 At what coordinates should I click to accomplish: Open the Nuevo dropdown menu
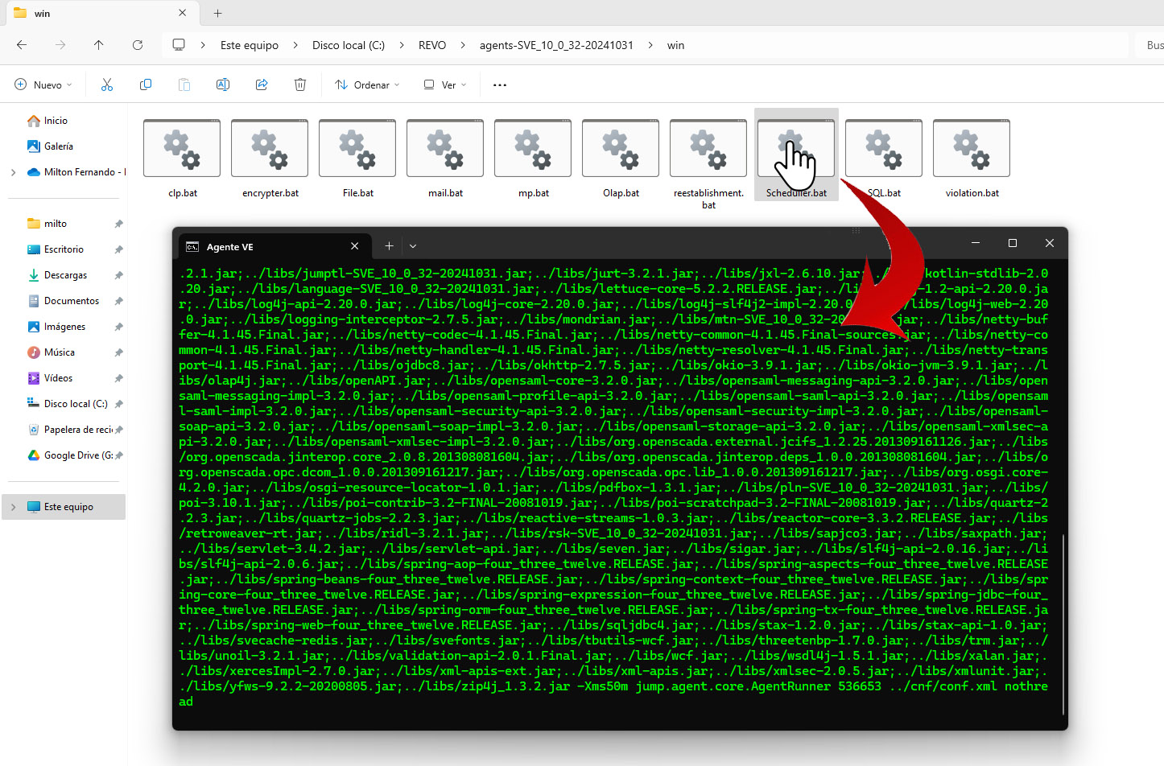[44, 84]
